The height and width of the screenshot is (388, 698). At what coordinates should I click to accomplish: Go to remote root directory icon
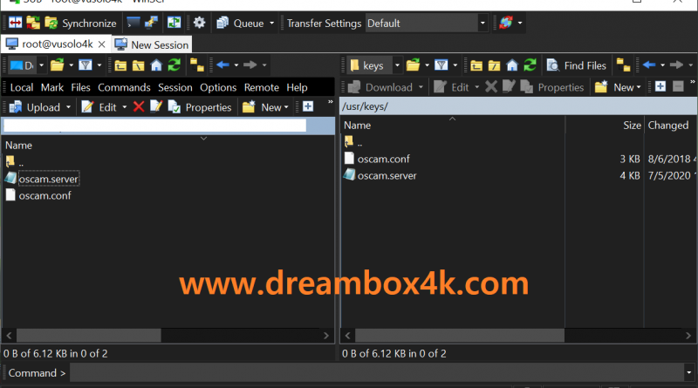[x=494, y=66]
